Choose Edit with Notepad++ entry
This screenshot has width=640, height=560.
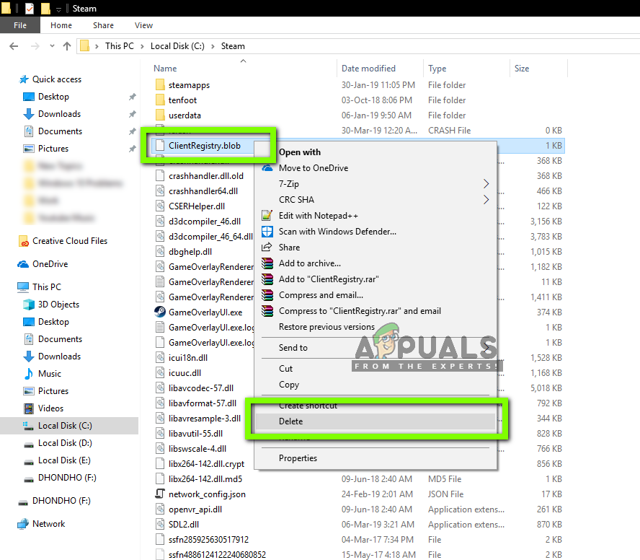pos(319,216)
